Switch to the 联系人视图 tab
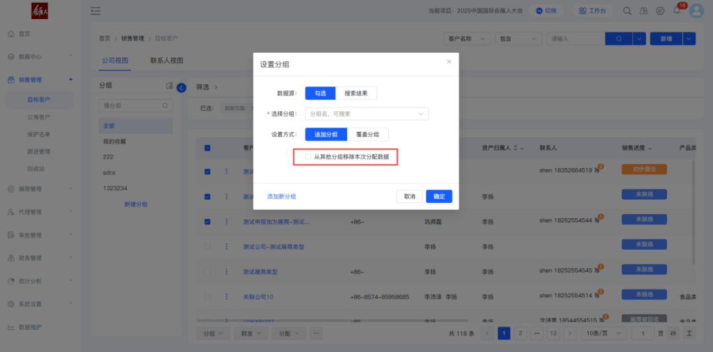The width and height of the screenshot is (713, 352). point(166,61)
